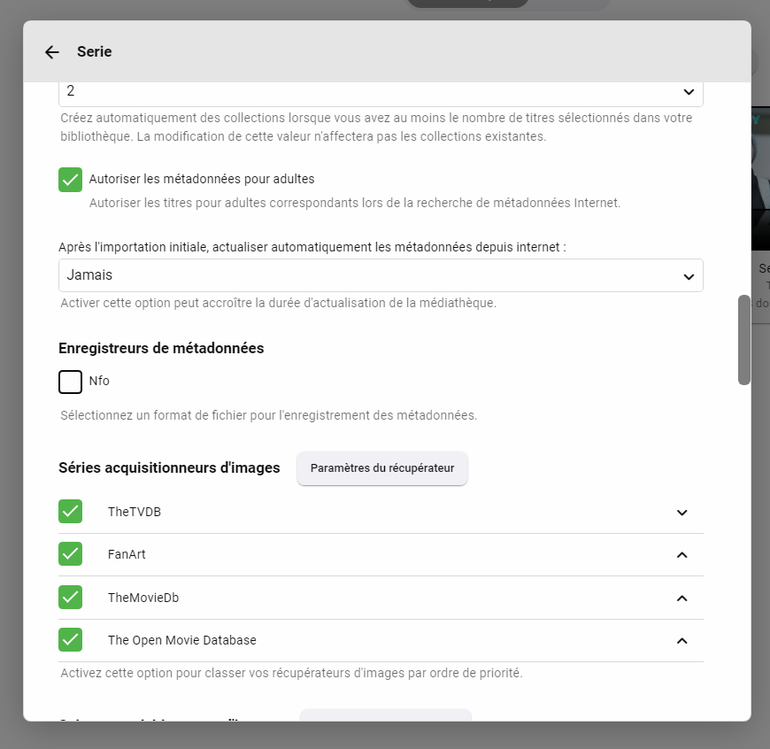Uncheck TheMovieDb image fetcher
Screen dimensions: 770x749
[71, 597]
